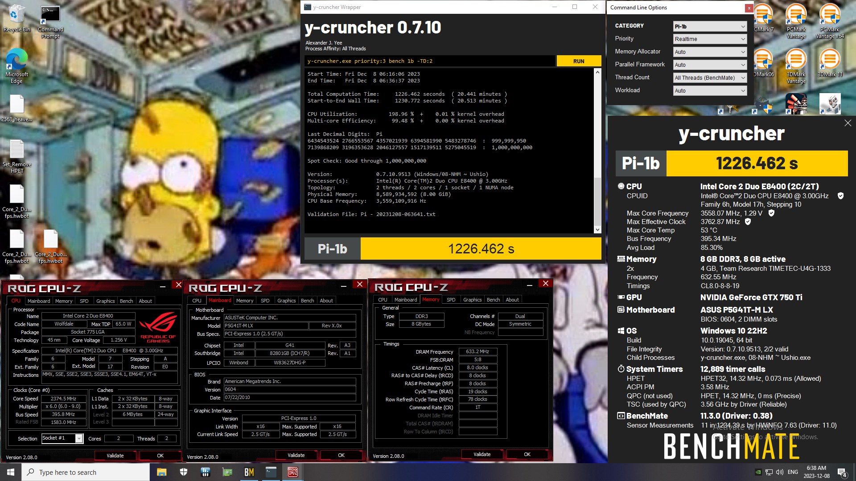
Task: Close the Command Line Options window
Action: [x=749, y=8]
